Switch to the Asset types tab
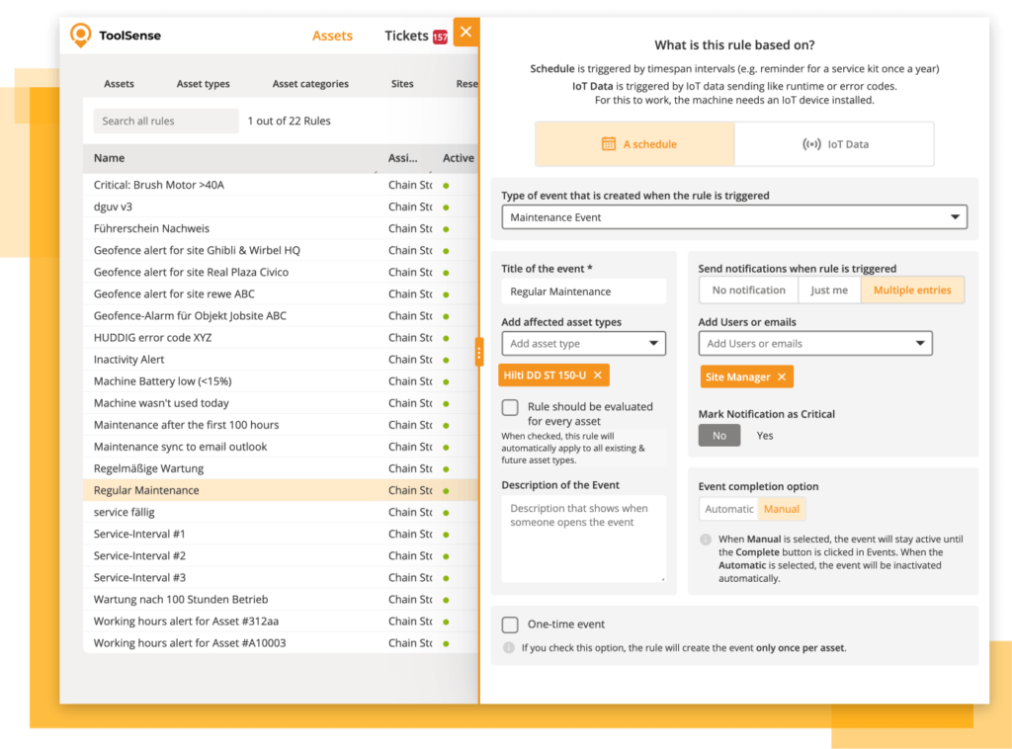Image resolution: width=1012 pixels, height=749 pixels. pyautogui.click(x=203, y=84)
